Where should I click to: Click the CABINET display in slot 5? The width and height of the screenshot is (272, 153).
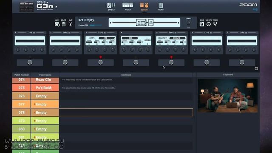point(171,41)
